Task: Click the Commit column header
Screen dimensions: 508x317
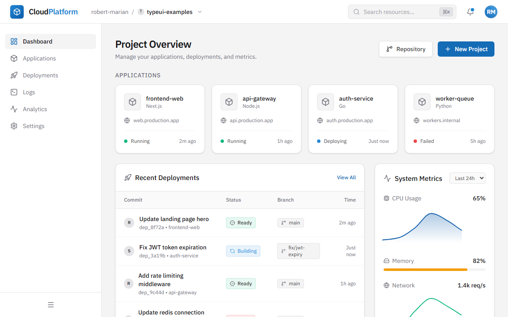Action: pos(133,200)
